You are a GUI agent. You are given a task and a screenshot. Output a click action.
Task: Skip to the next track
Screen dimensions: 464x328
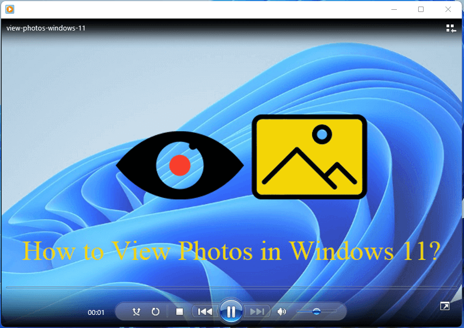257,312
